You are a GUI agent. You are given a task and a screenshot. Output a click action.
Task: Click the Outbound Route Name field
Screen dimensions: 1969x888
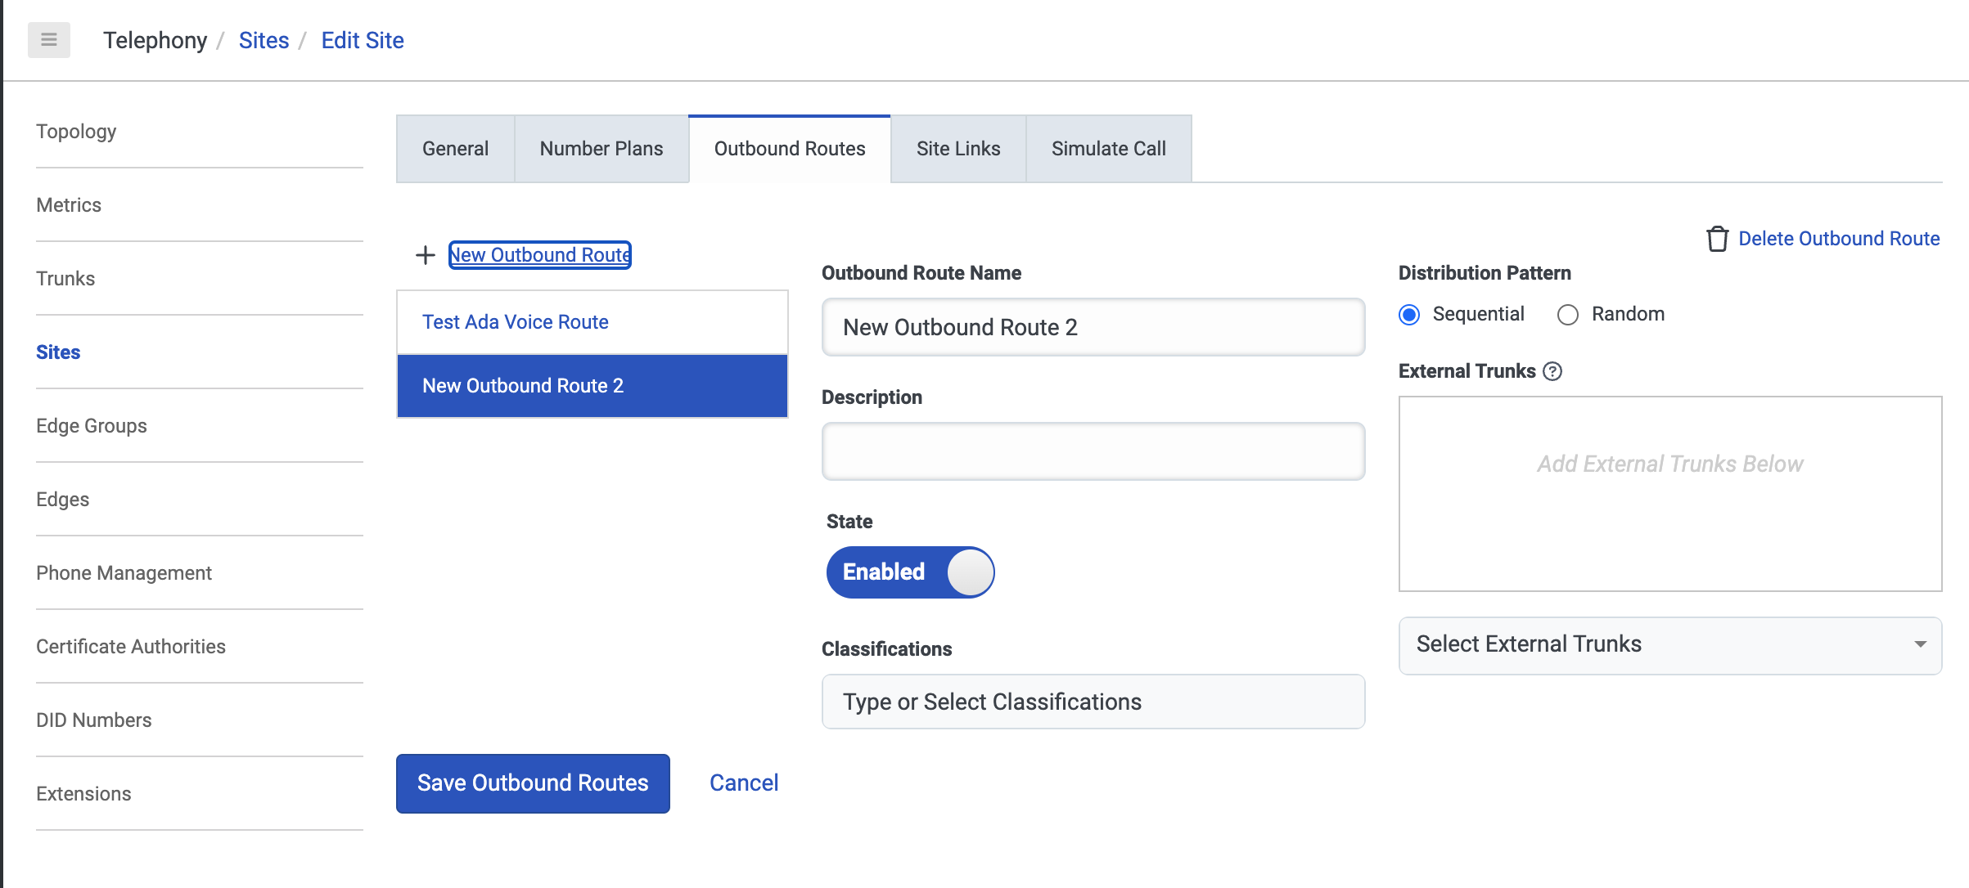point(1093,327)
